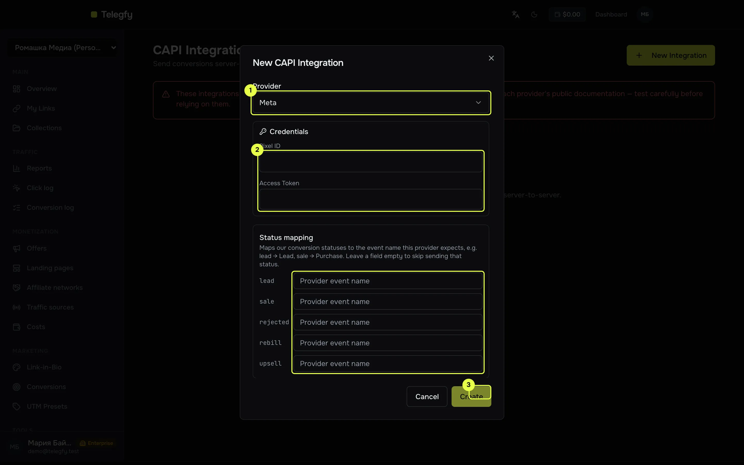The width and height of the screenshot is (744, 465).
Task: Click the Telegfy logo
Action: (112, 14)
